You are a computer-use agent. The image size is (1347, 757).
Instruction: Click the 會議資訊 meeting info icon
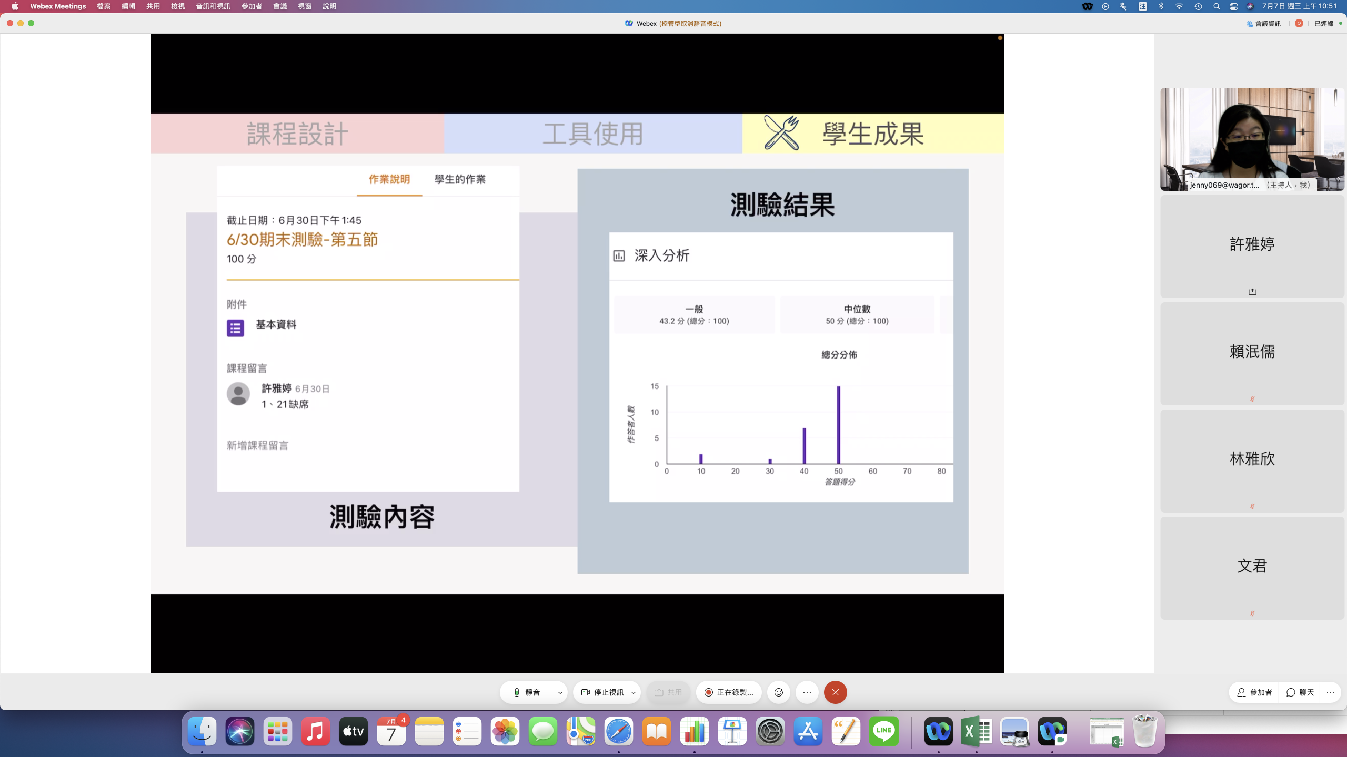(1250, 24)
